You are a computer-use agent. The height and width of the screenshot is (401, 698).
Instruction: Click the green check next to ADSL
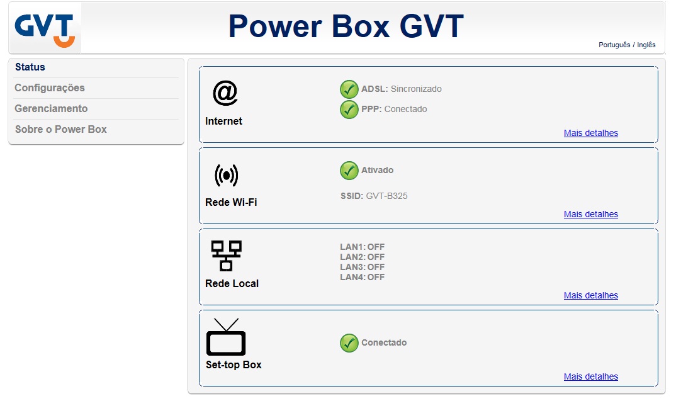[349, 89]
